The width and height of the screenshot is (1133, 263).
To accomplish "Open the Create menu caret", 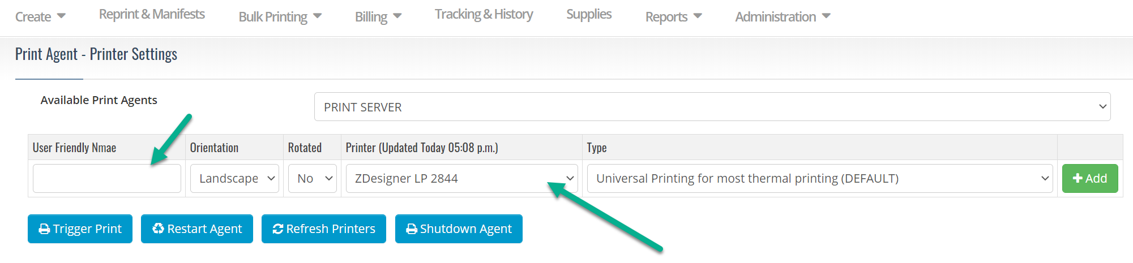I will [x=61, y=16].
